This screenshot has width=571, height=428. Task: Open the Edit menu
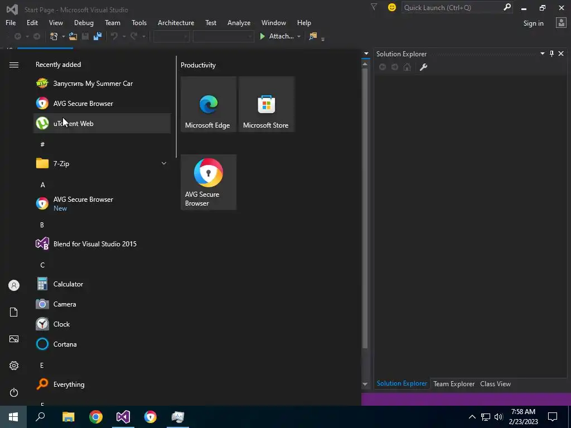point(32,22)
